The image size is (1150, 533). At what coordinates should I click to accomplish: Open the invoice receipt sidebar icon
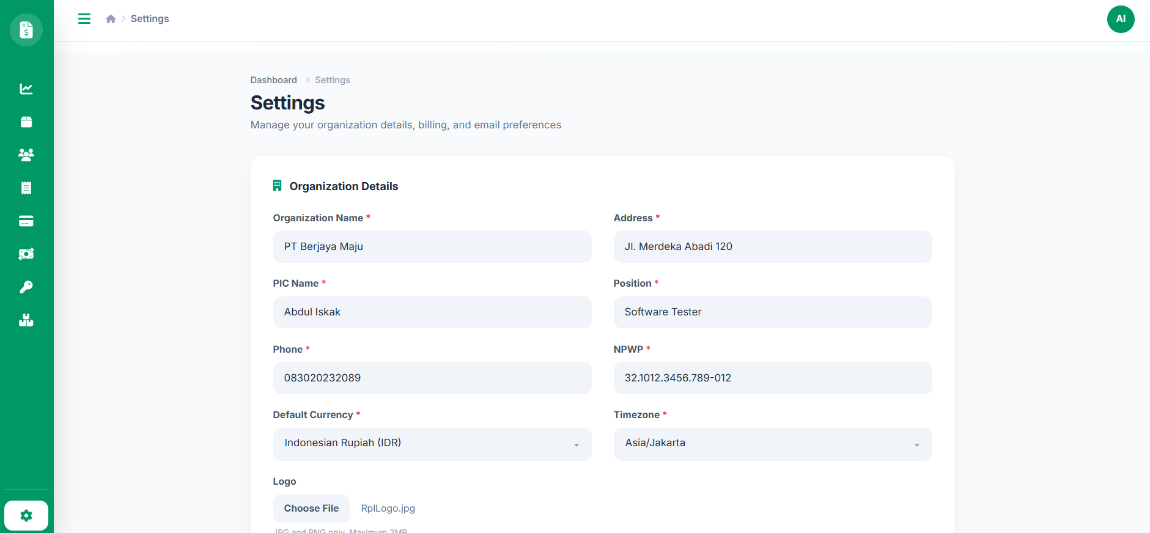(26, 188)
